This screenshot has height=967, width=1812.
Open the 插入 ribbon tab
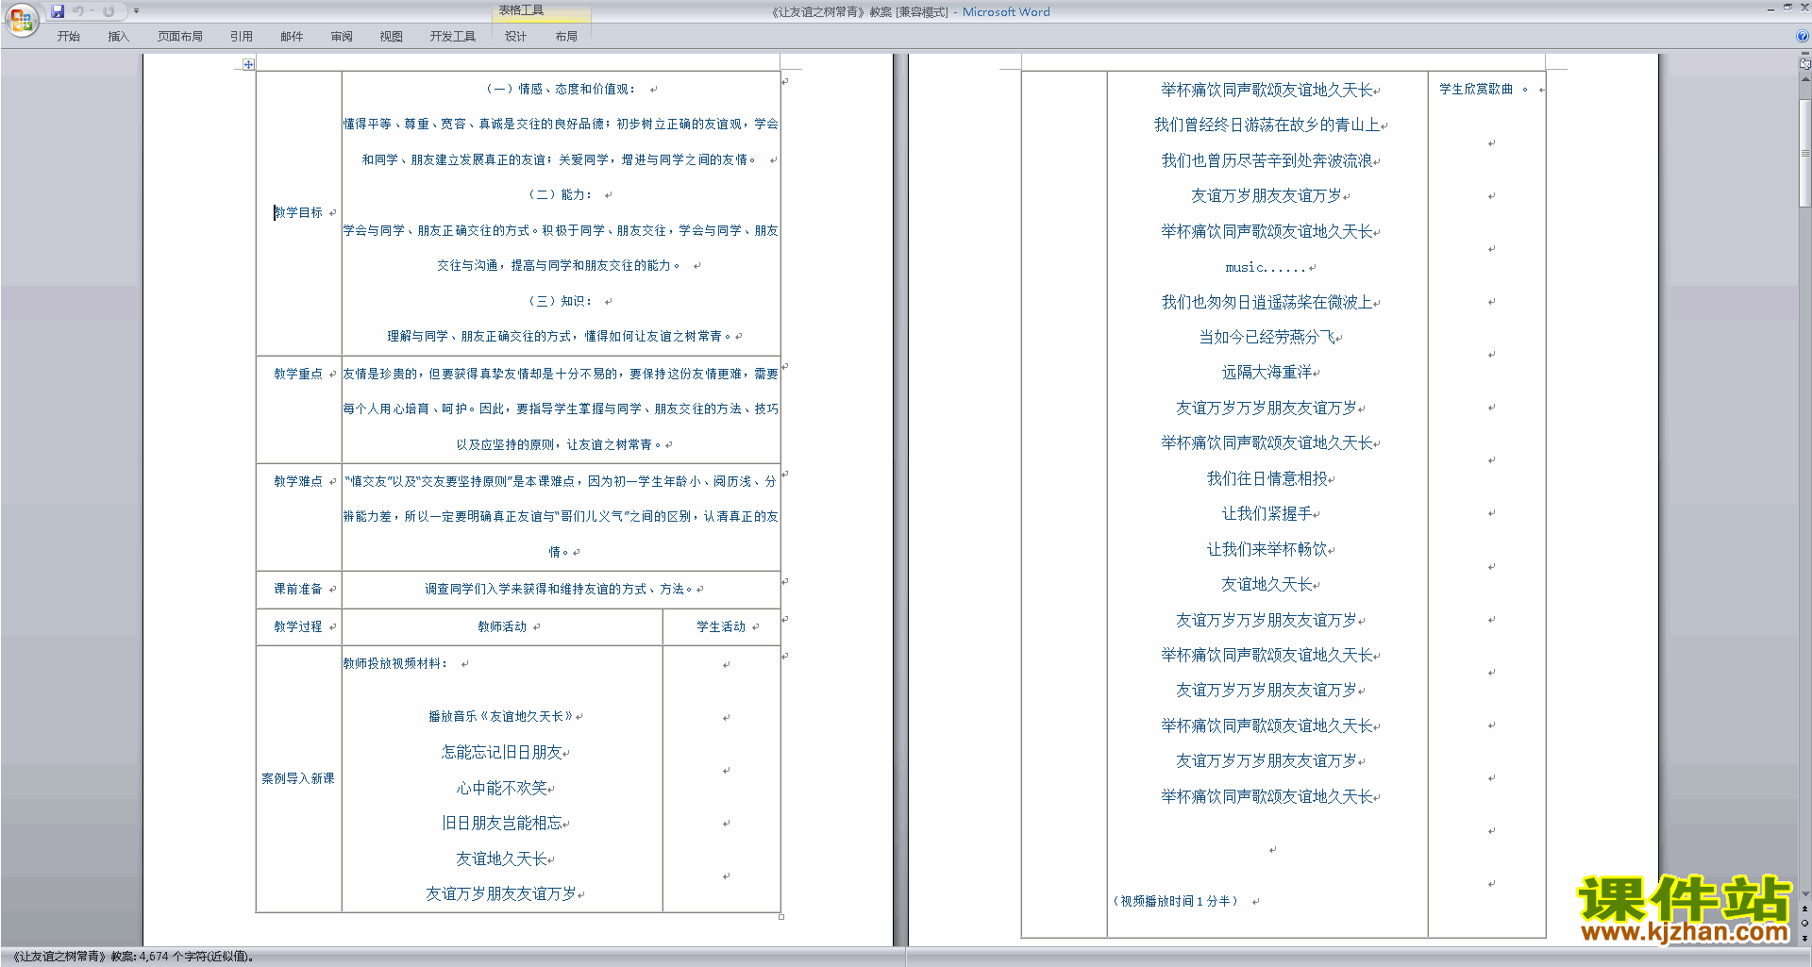click(x=118, y=36)
